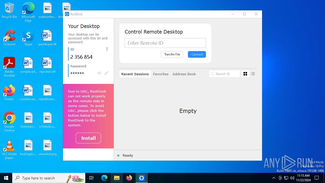The height and width of the screenshot is (183, 325).
Task: Select the Google Chrome desktop shortcut
Action: click(9, 122)
